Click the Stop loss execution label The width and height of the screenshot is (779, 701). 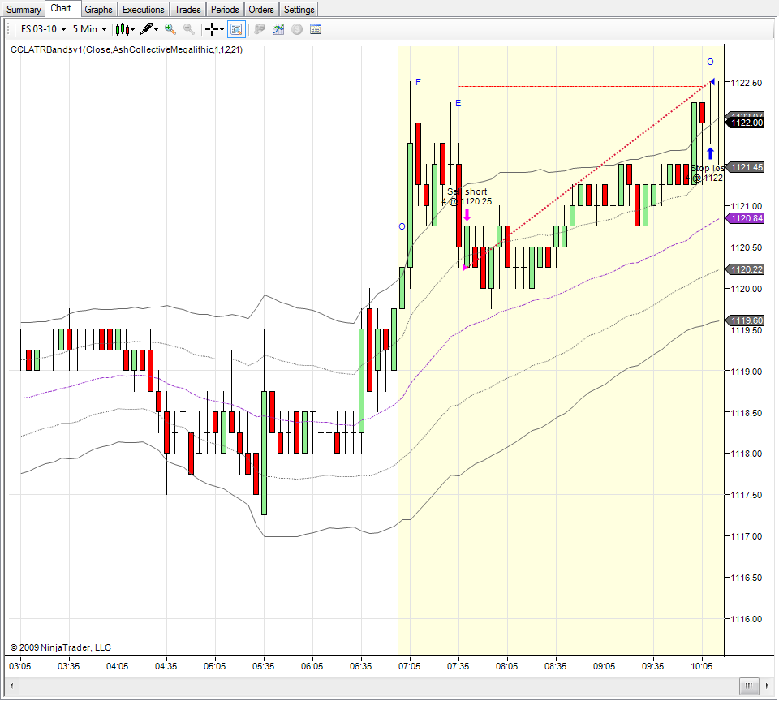click(x=704, y=173)
